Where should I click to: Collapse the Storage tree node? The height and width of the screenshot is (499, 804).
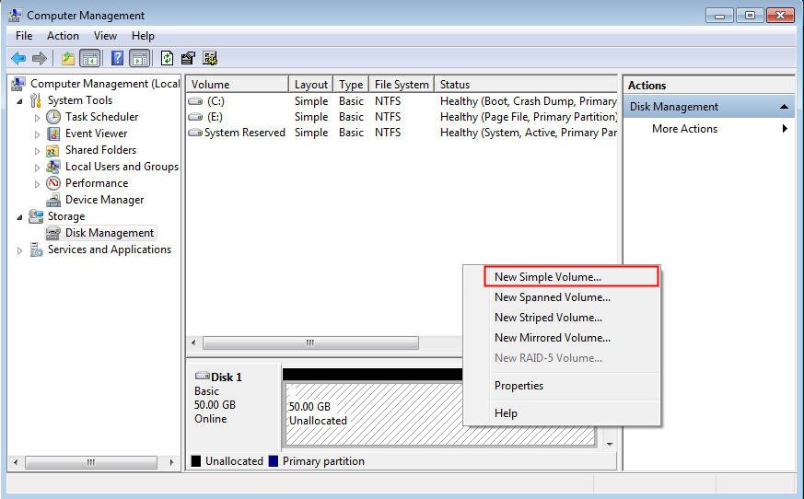(x=20, y=217)
